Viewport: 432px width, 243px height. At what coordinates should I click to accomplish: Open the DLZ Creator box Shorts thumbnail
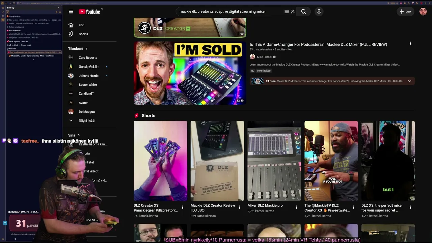pos(217,161)
